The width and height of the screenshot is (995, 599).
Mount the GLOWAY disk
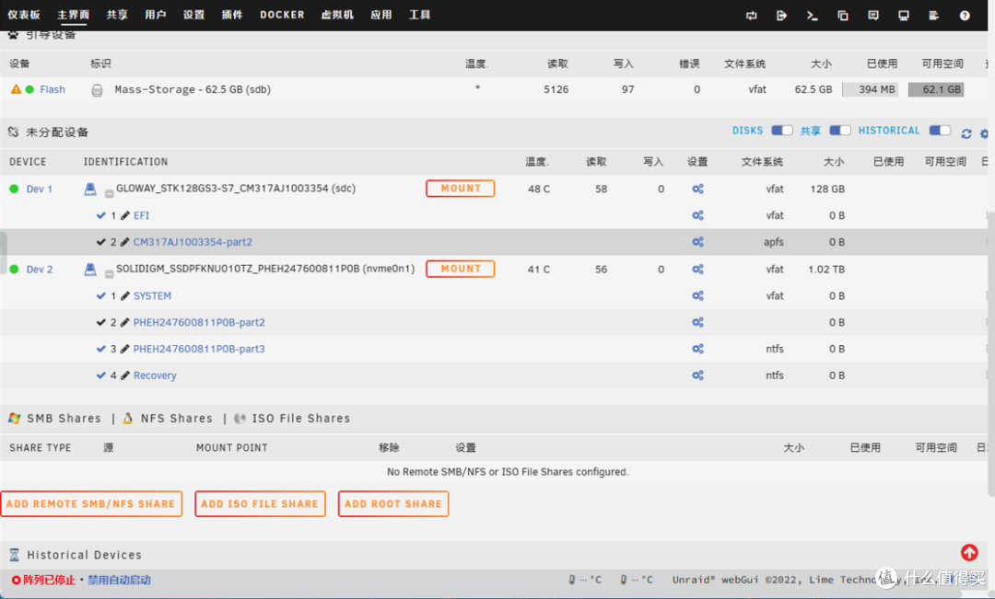(x=461, y=189)
